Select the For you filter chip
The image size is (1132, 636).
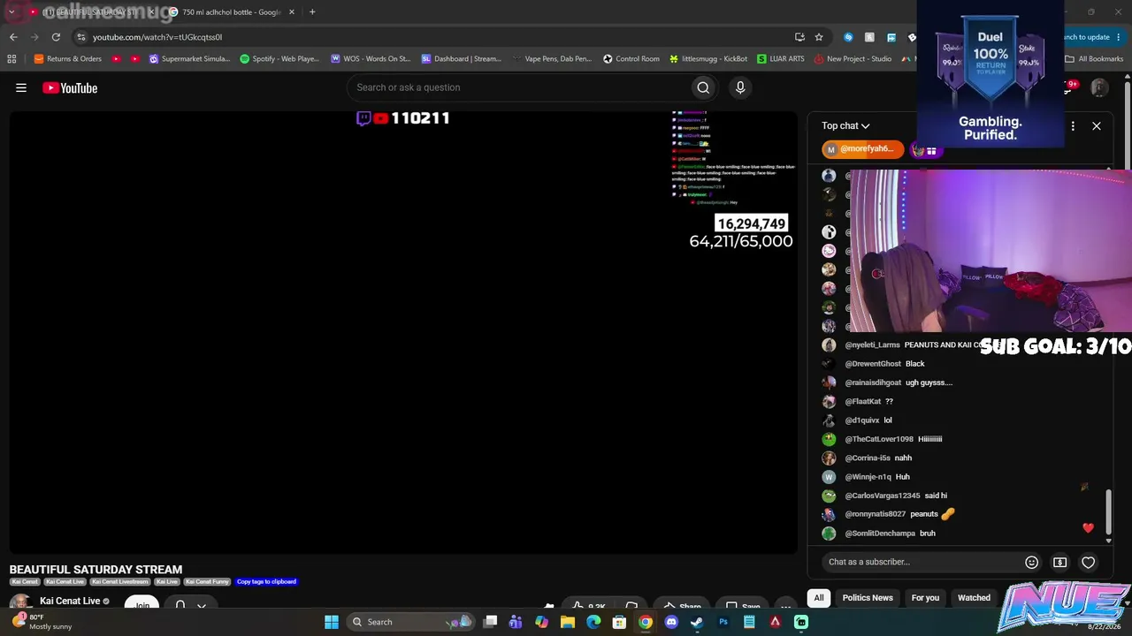click(x=925, y=598)
